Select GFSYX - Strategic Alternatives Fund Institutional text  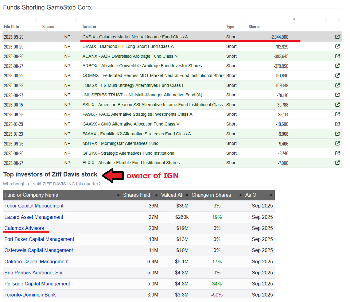[129, 153]
